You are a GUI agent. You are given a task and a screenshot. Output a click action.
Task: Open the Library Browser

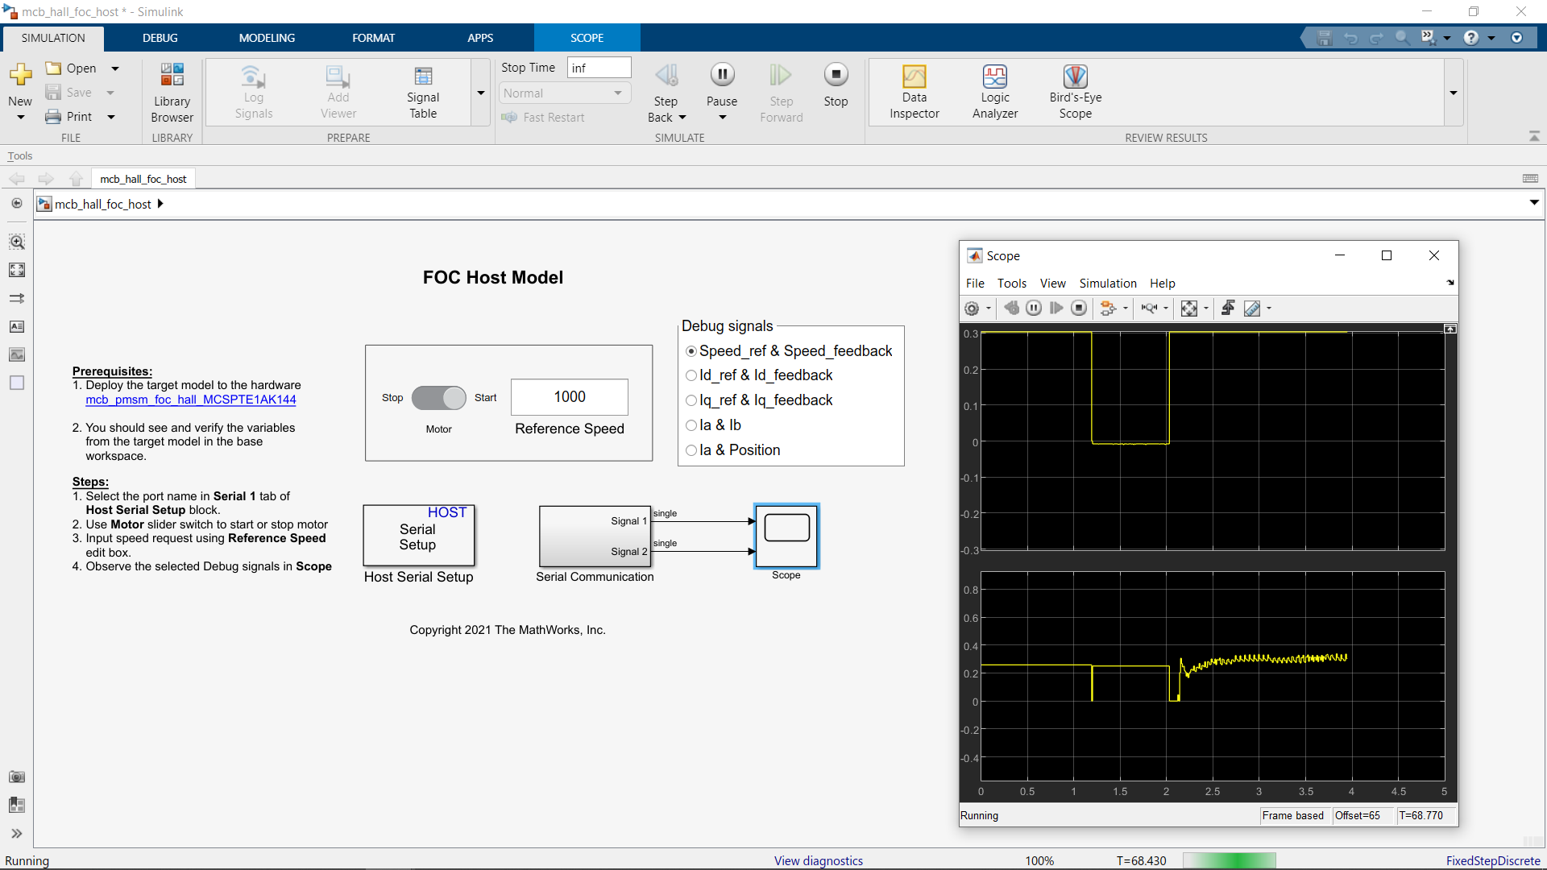(172, 91)
